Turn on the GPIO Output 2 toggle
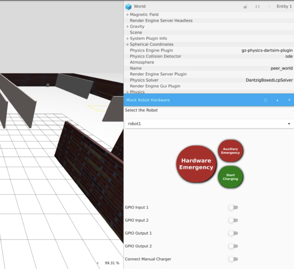Screen dimensions: 294x269 (x=233, y=246)
